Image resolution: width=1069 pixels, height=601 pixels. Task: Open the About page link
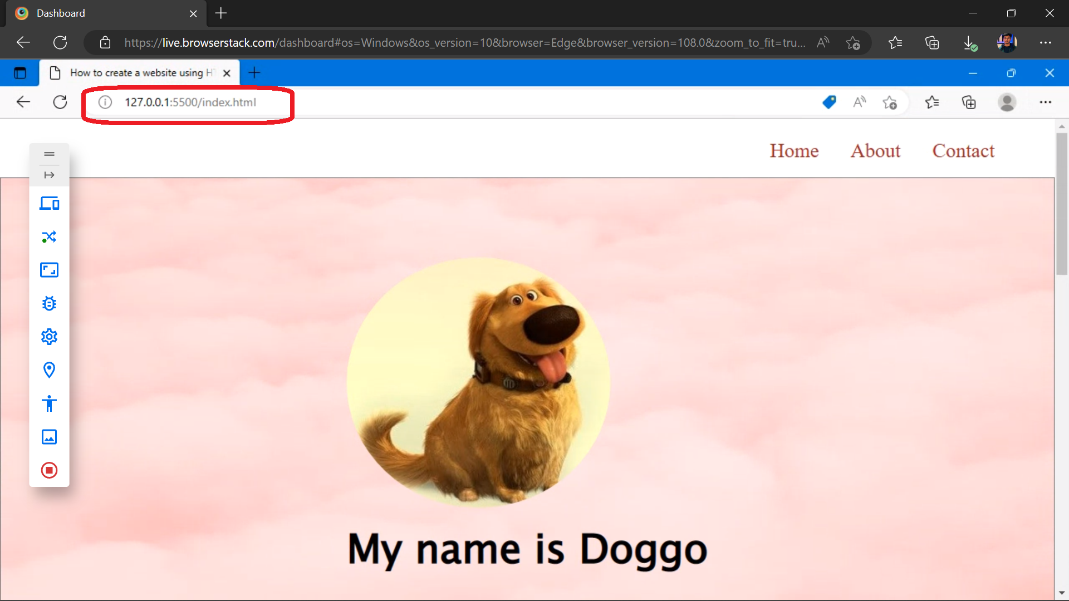coord(875,150)
